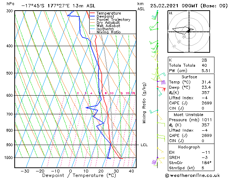
Task: Click the 0 temperature axis label
Action: pos(71,171)
